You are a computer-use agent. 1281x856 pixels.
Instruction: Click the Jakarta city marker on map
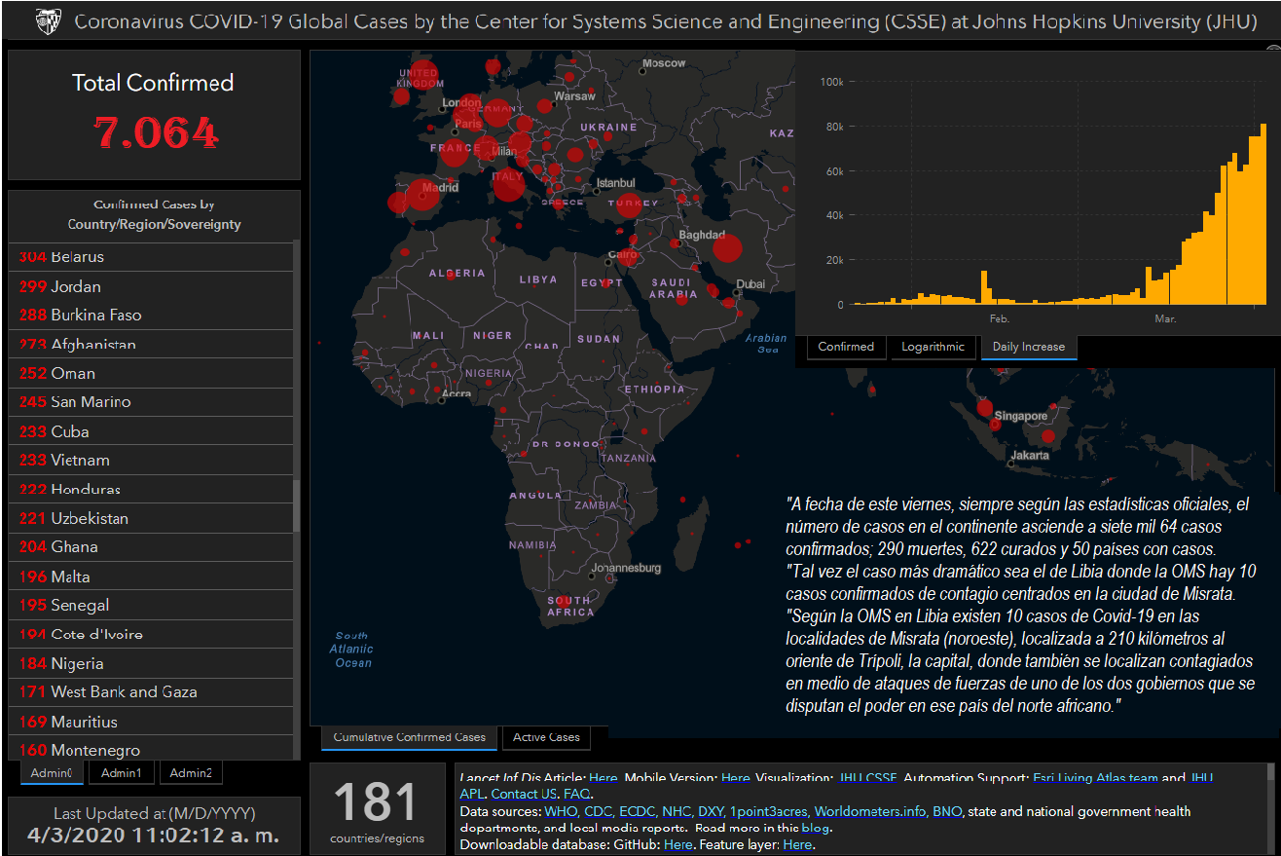coord(1011,464)
